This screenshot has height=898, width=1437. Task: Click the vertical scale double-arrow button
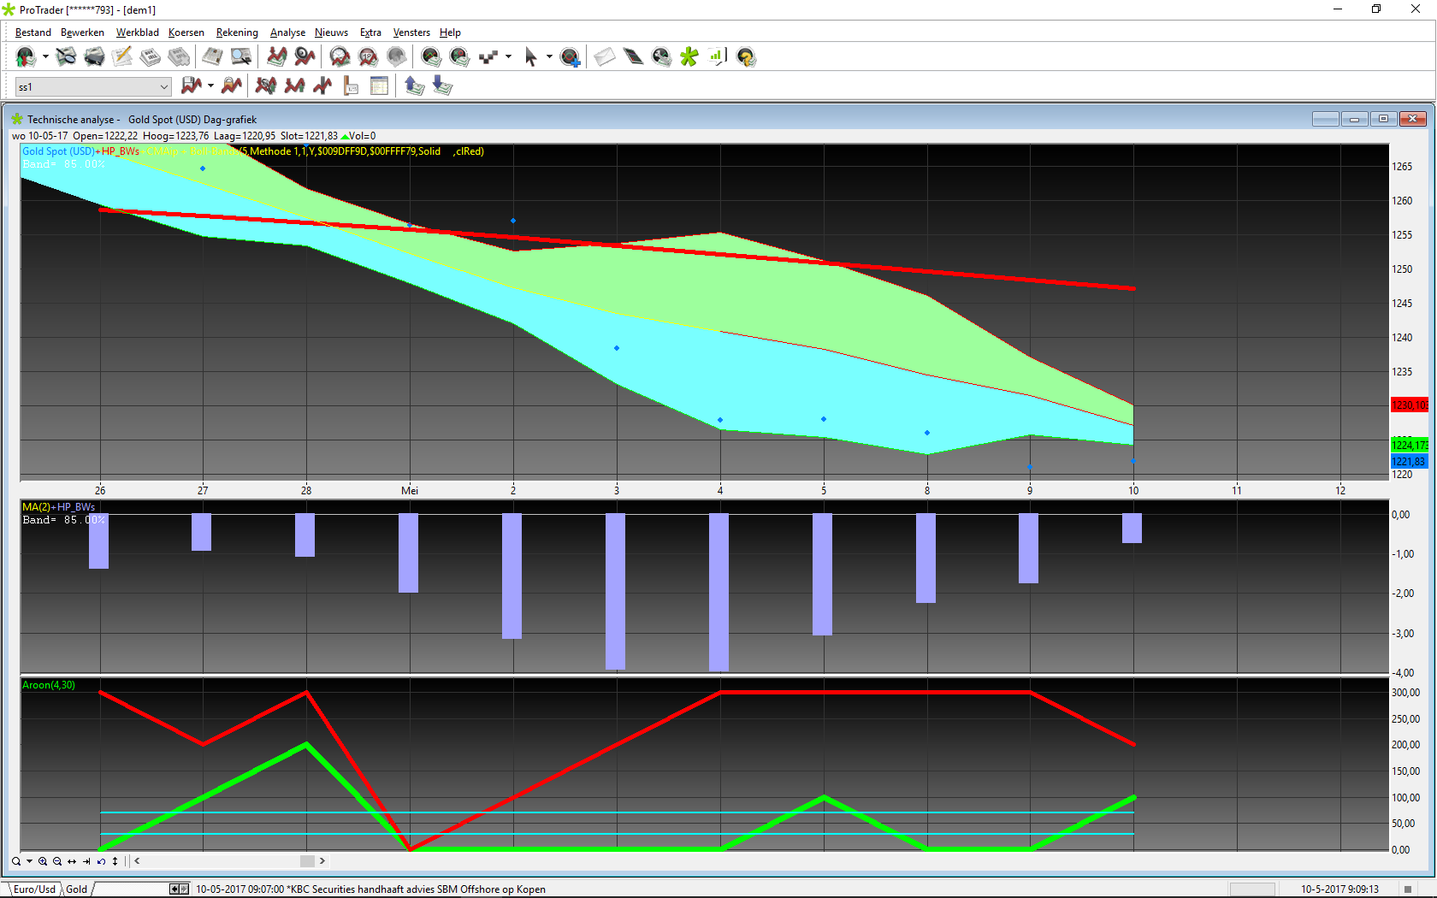point(115,861)
